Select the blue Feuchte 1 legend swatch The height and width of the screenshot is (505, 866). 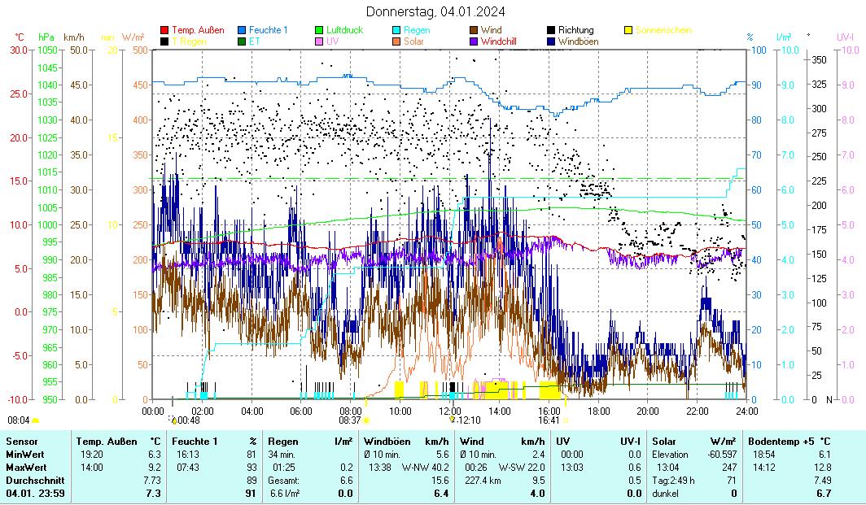click(x=242, y=31)
